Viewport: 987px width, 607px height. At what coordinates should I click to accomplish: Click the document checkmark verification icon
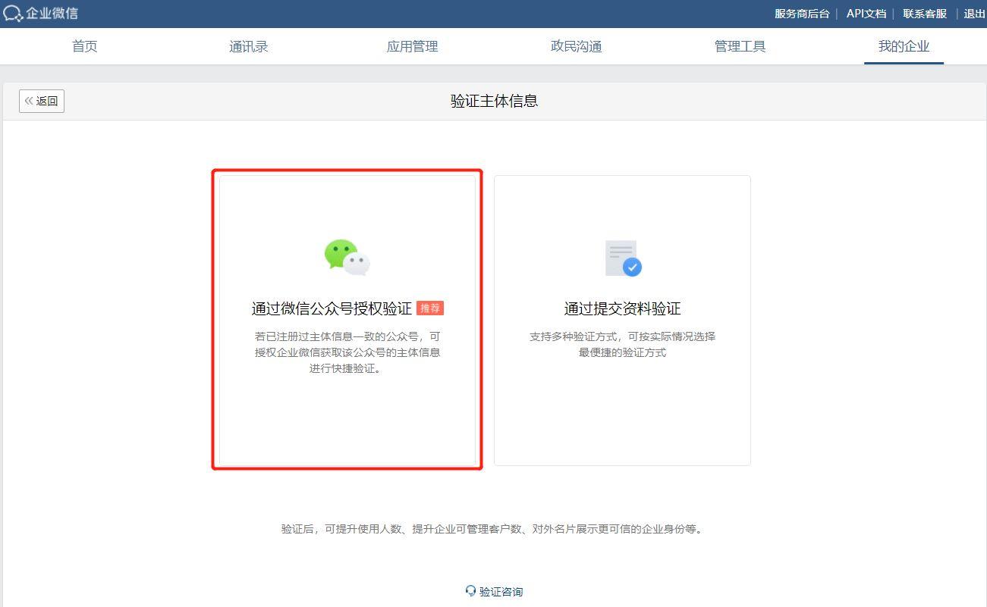pos(623,258)
